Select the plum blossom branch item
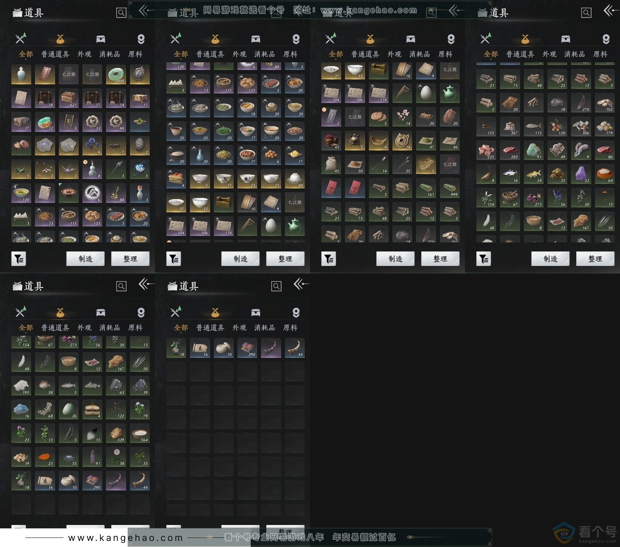Viewport: 620px width, 547px height. 402,117
